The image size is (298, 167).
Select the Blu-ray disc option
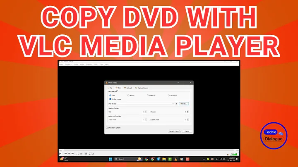tap(128, 95)
